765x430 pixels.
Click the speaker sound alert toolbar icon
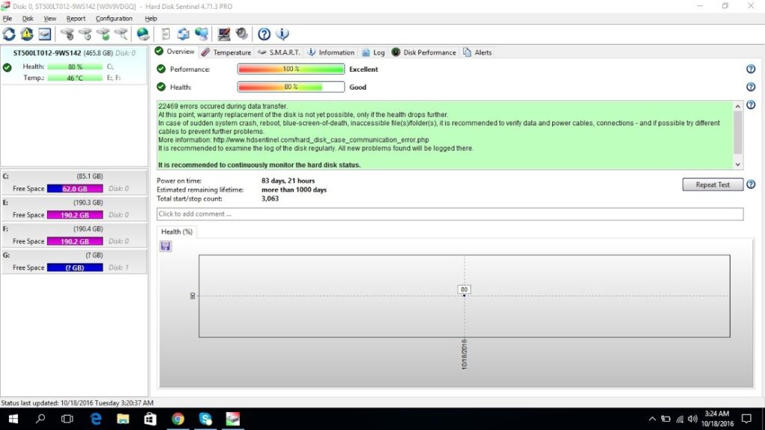coord(241,34)
